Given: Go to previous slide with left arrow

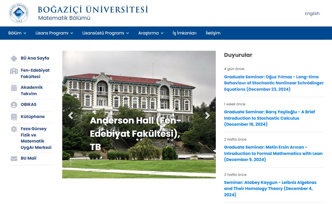Looking at the screenshot, I should click(x=71, y=116).
